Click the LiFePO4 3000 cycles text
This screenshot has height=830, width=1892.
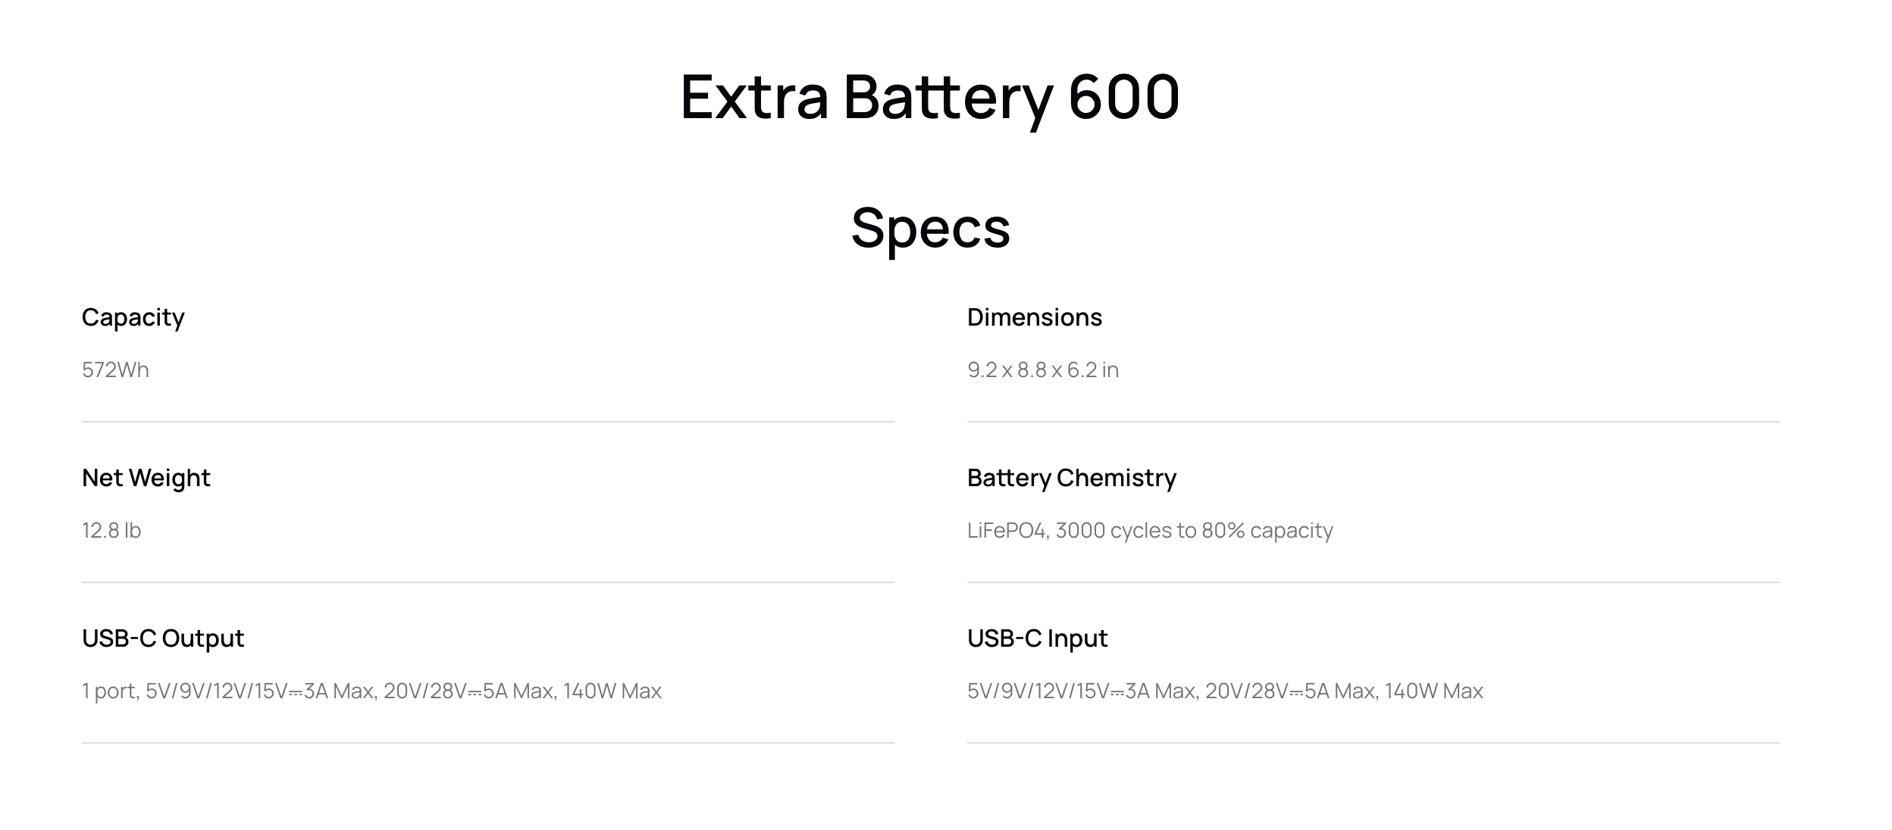click(x=1150, y=530)
